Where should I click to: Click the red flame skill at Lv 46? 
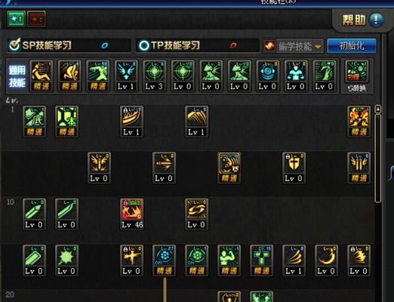(132, 214)
